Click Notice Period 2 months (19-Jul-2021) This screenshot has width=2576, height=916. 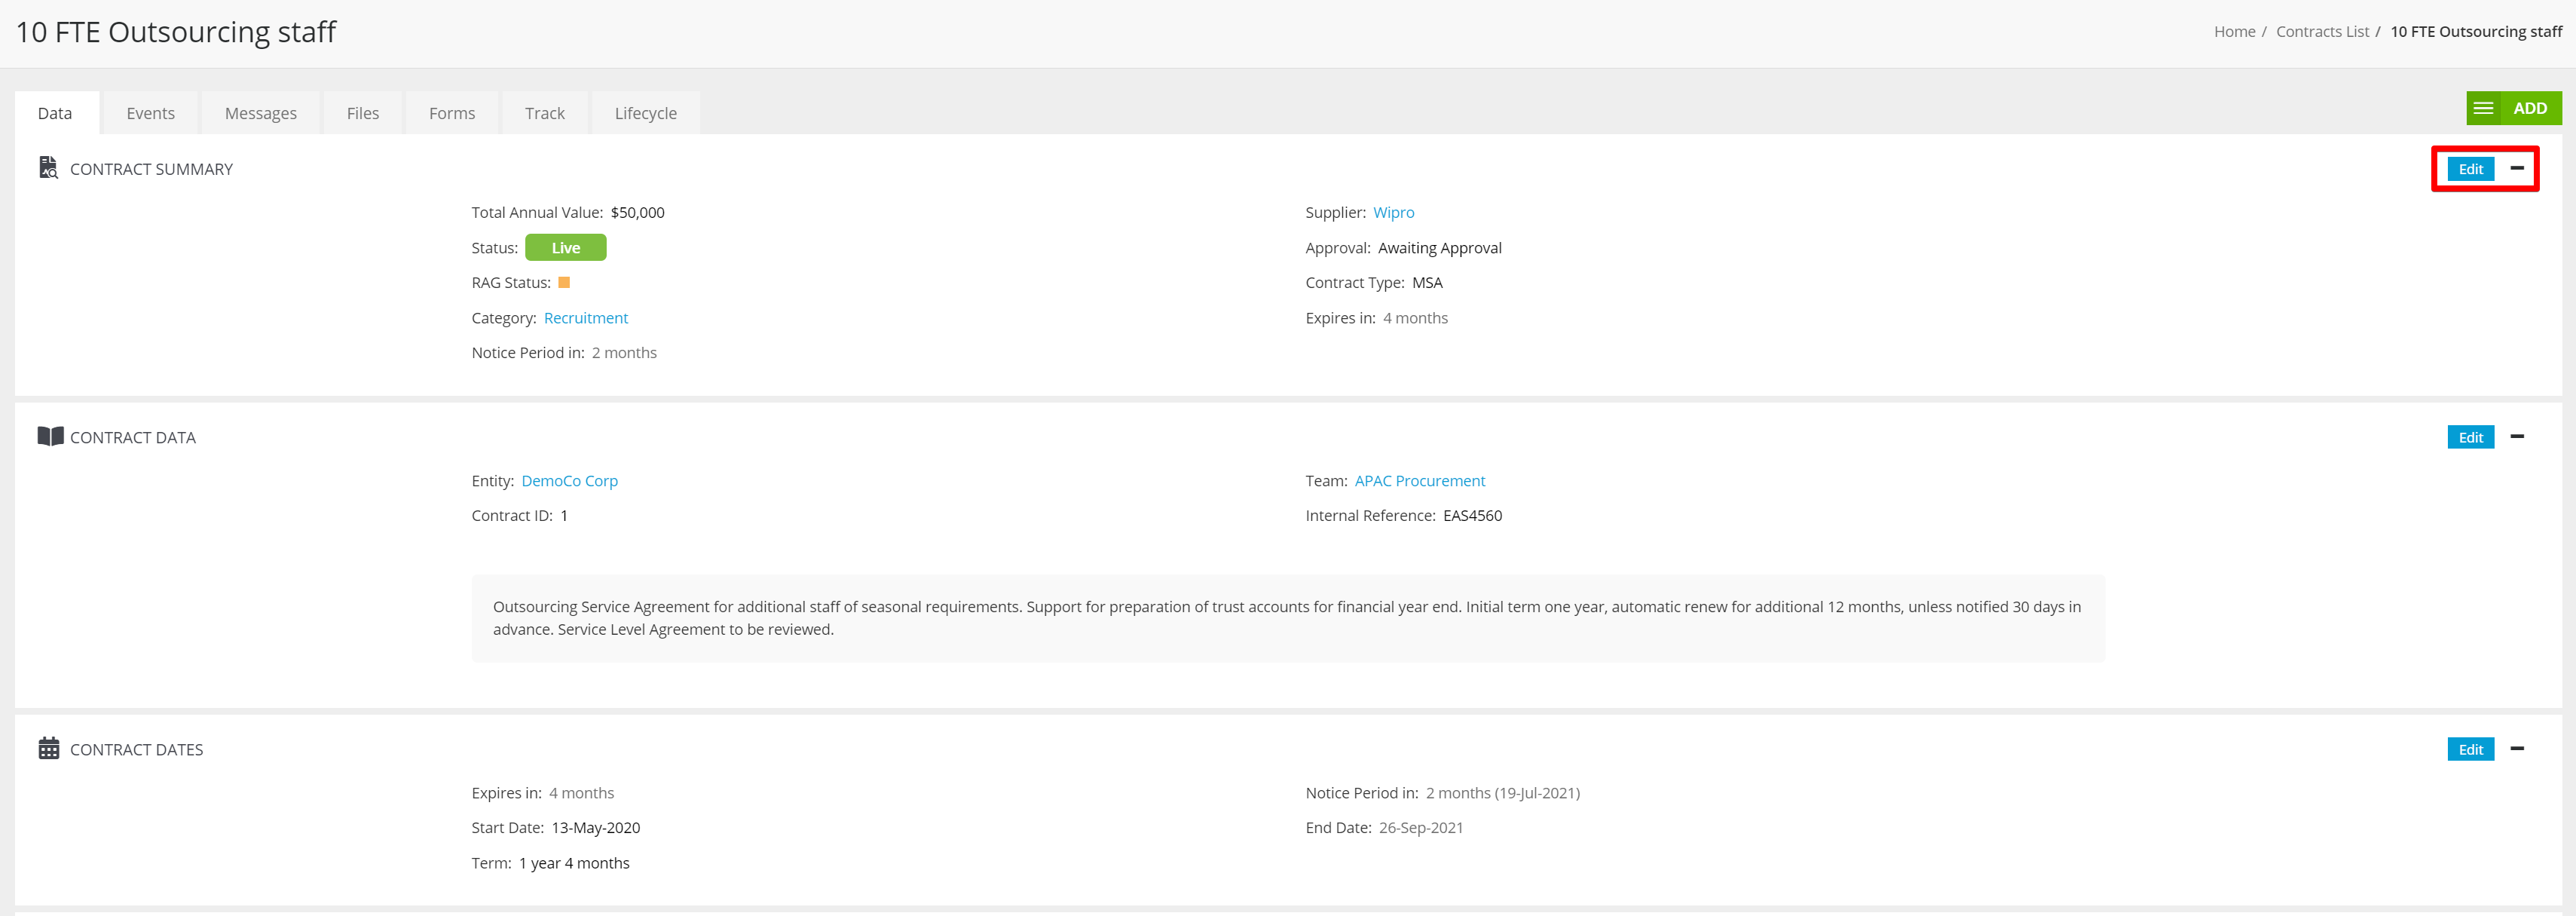coord(1503,793)
